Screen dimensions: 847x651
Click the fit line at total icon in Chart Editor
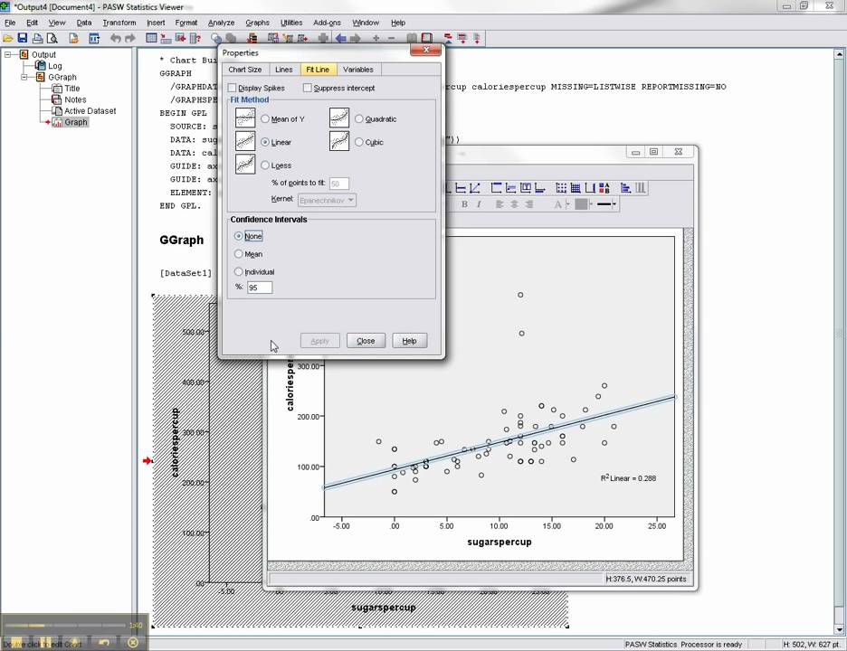click(475, 188)
